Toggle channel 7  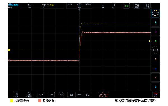155,78
